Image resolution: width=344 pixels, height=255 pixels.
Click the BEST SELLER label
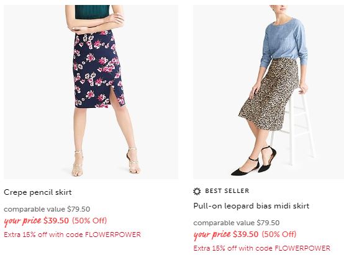tap(227, 191)
